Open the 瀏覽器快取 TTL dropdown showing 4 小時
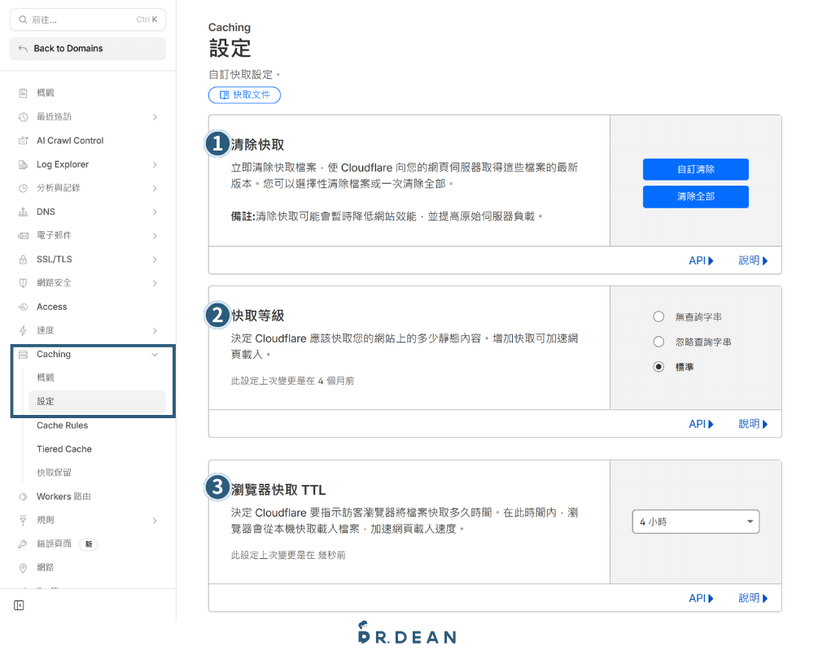814x659 pixels. 696,522
